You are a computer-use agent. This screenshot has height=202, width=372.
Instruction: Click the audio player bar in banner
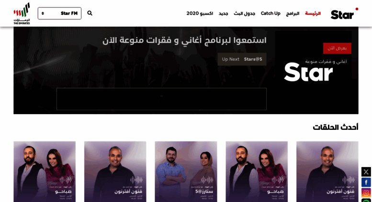point(161,99)
